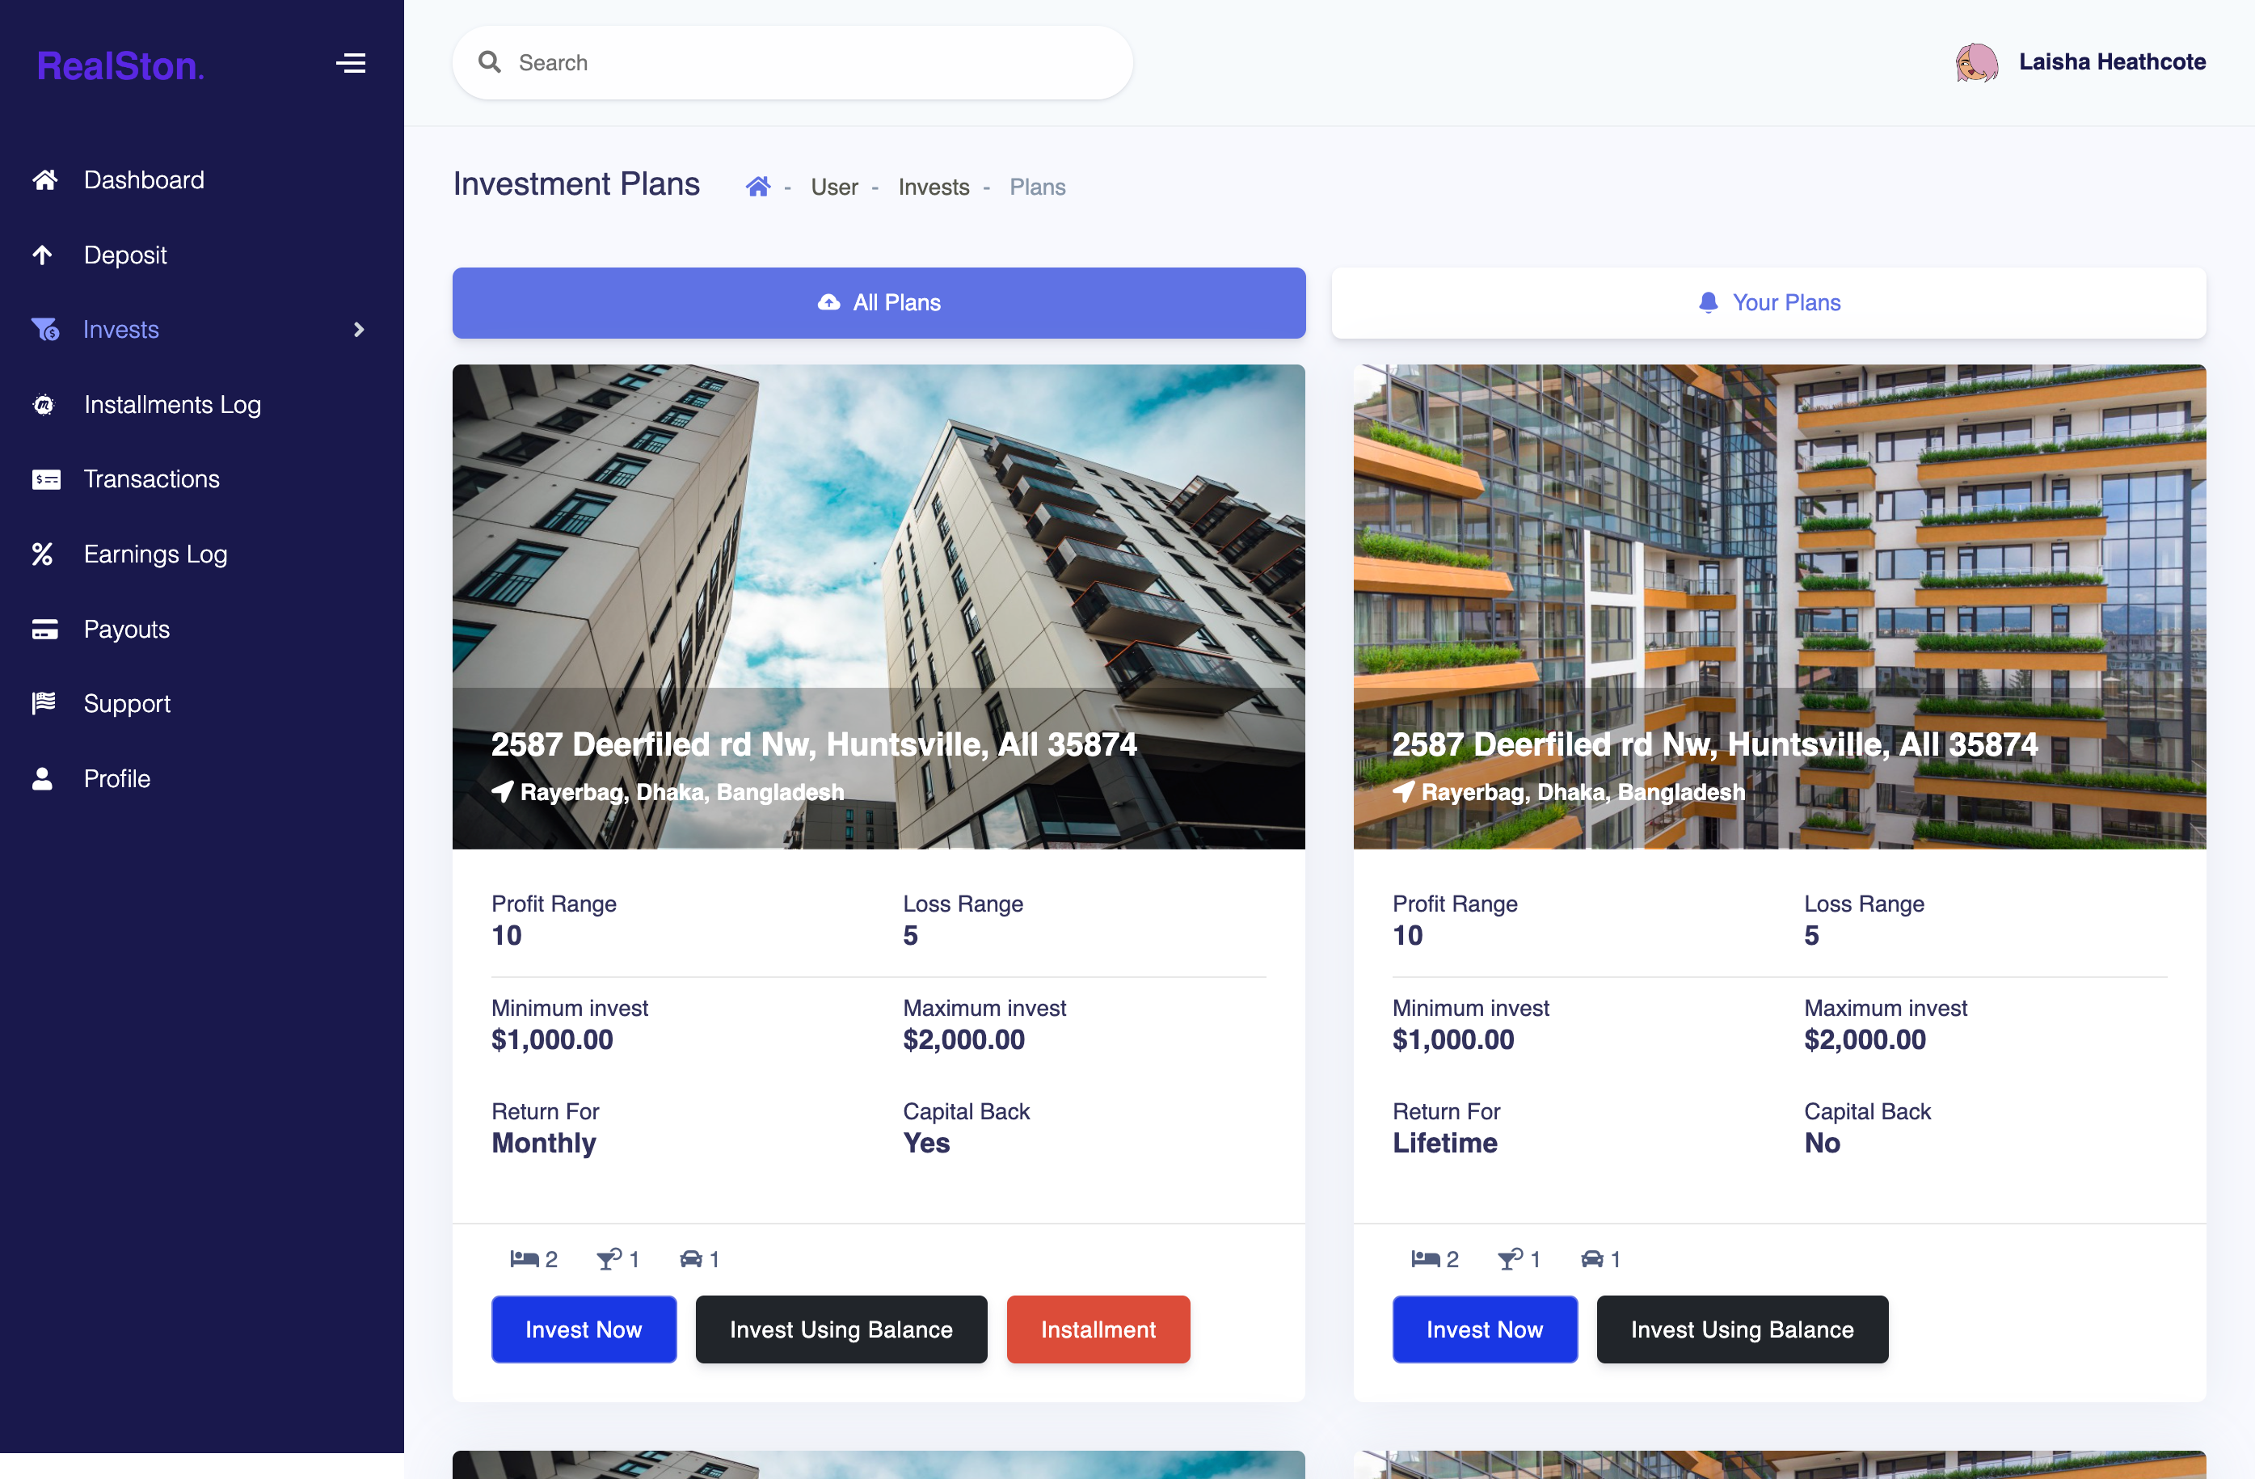Click Invest Now on the Lifetime plan
This screenshot has height=1479, width=2255.
[1485, 1329]
